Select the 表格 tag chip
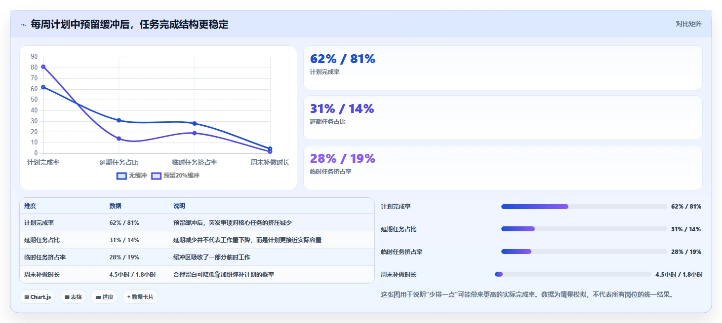Screen dimensions: 722x323 [x=73, y=297]
